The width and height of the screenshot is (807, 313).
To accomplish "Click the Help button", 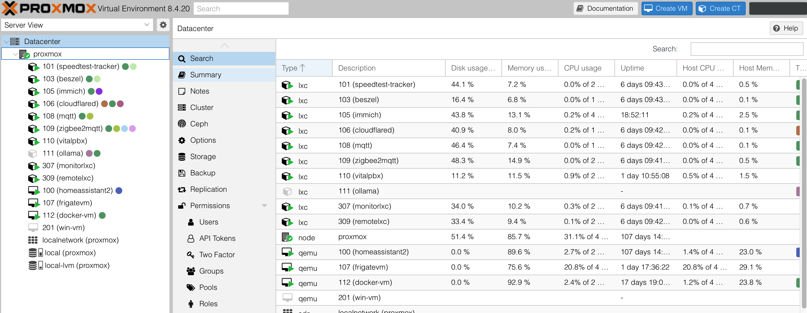I will (x=786, y=28).
